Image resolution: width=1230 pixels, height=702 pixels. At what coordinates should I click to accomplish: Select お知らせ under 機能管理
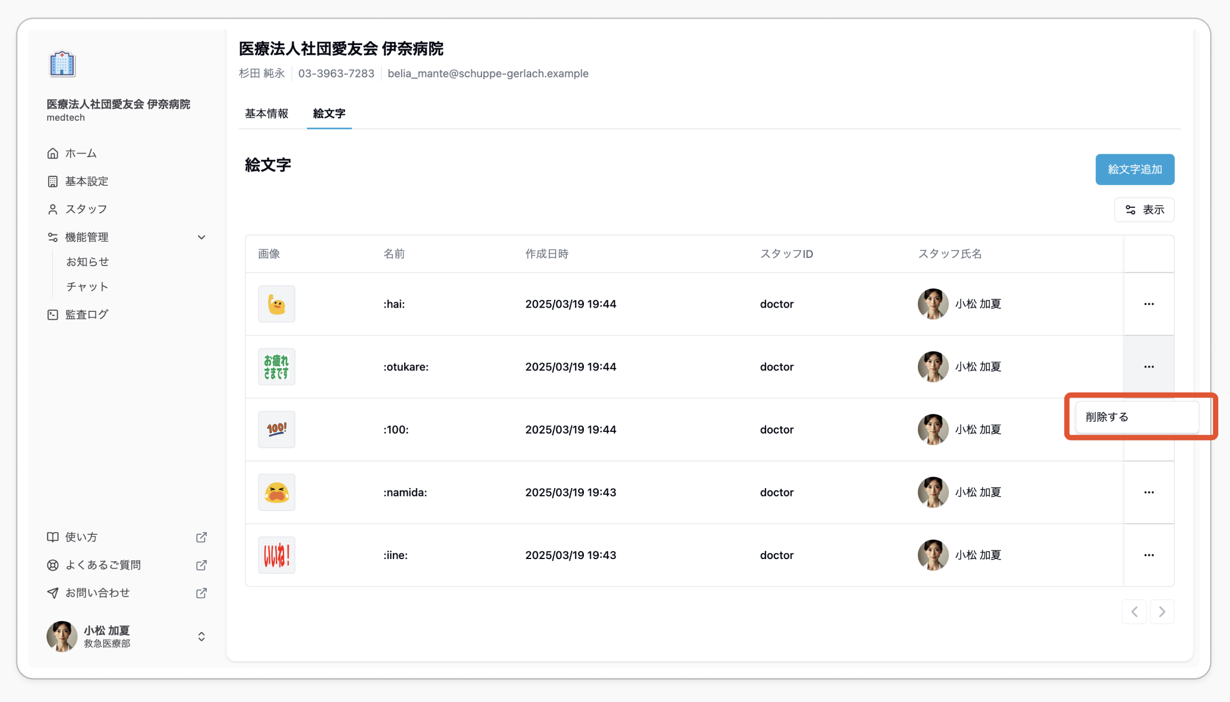[x=87, y=262]
